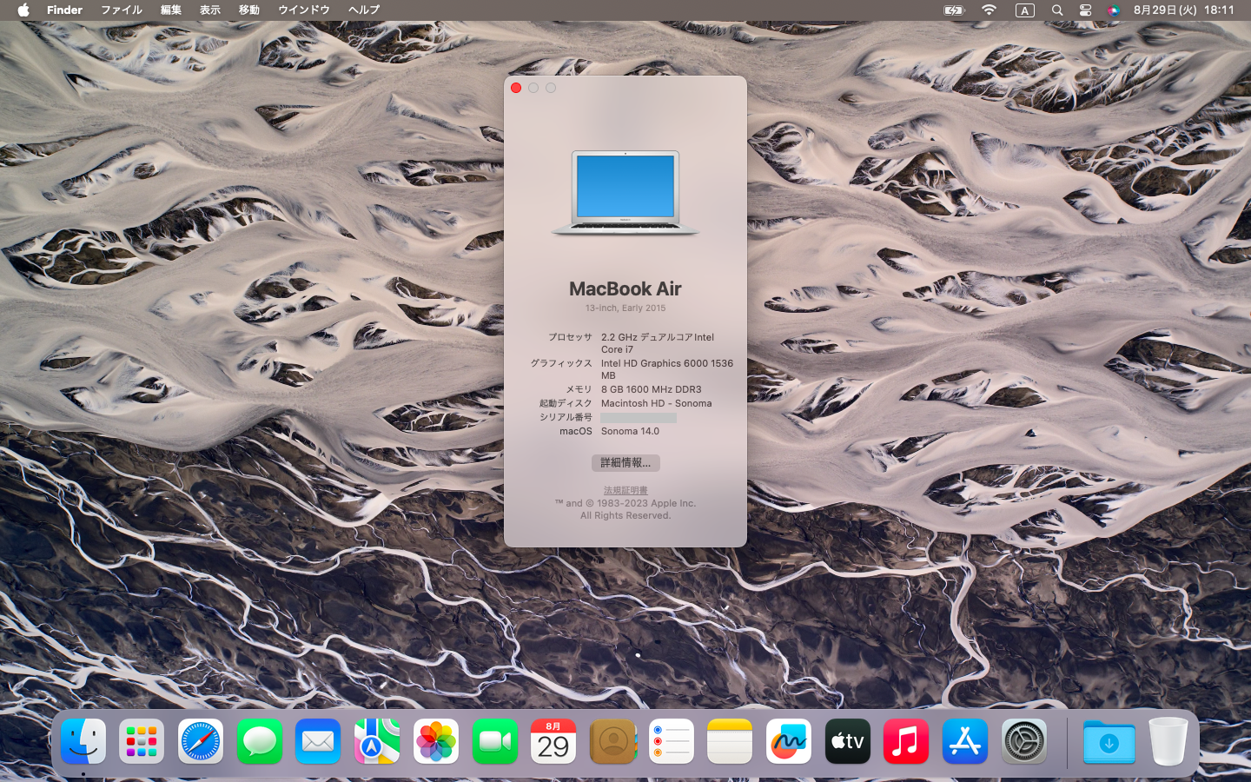Click the hidden serial number field

pyautogui.click(x=639, y=417)
